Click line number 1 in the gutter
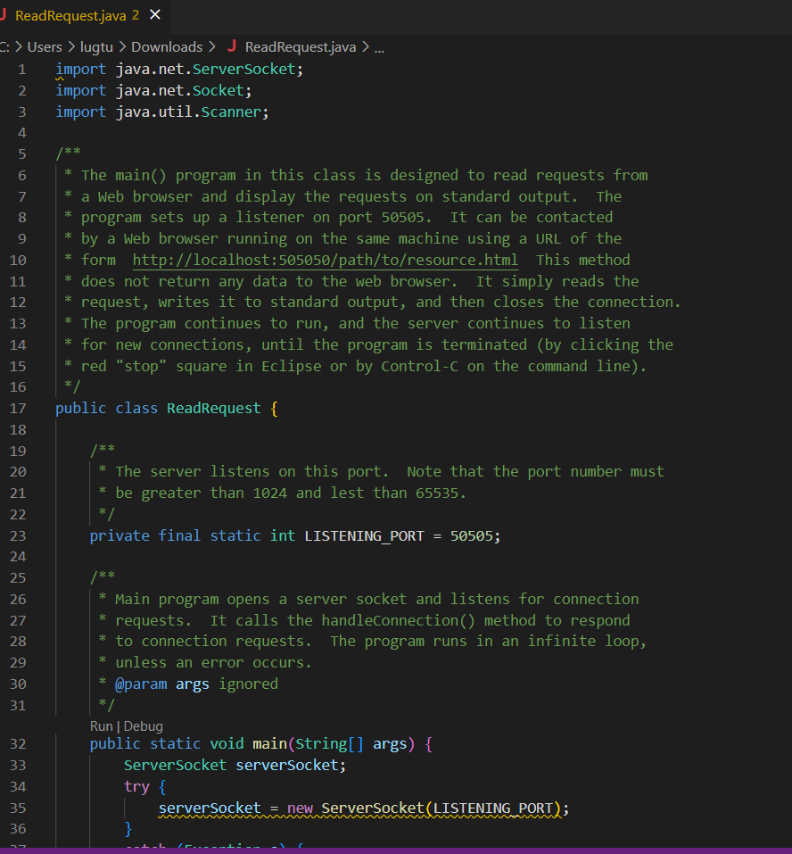792x854 pixels. [21, 69]
